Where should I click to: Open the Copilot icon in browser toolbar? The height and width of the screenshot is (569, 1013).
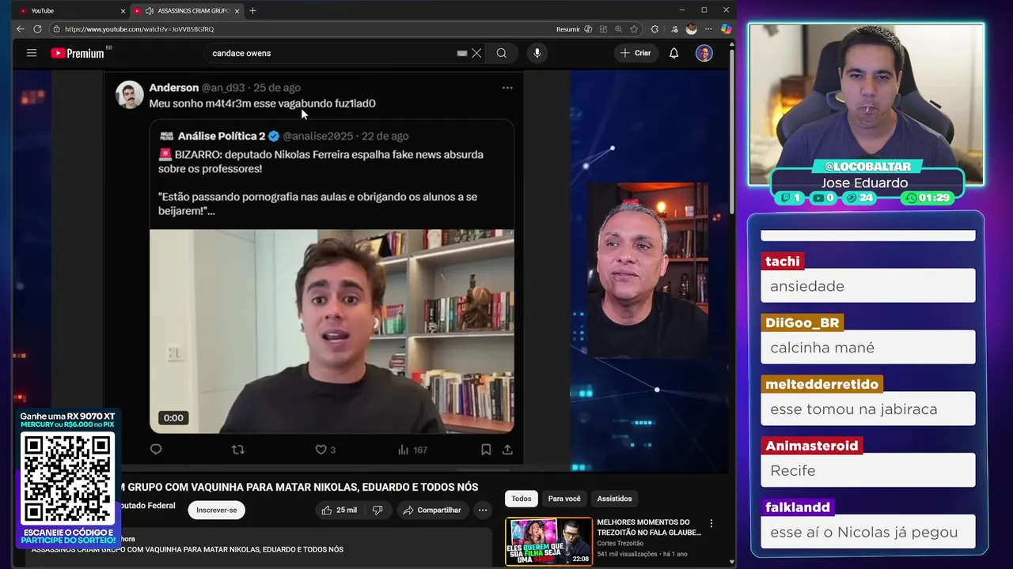point(726,29)
